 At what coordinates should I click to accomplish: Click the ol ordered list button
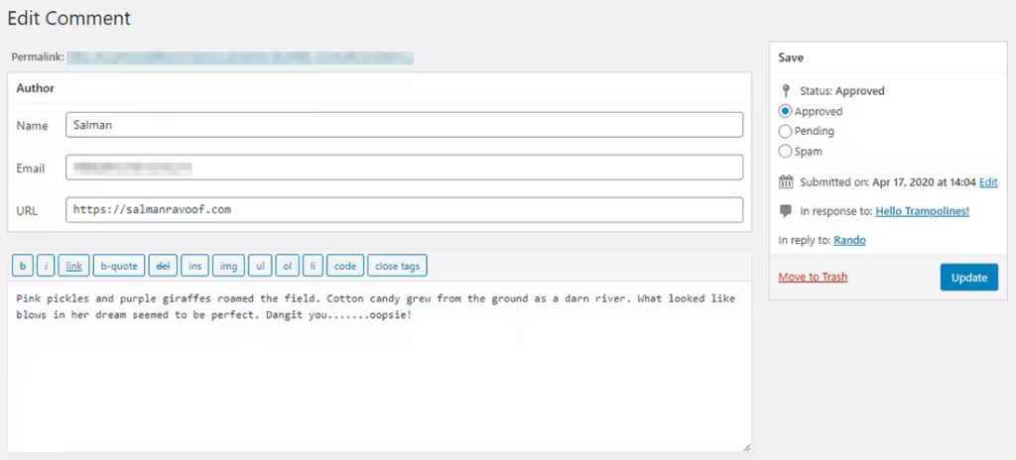click(x=287, y=266)
